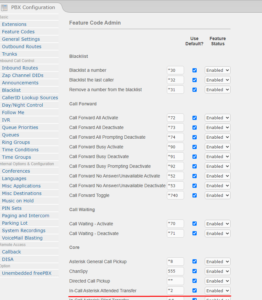The height and width of the screenshot is (300, 262).
Task: Toggle Use Default for Blacklist the last caller
Action: (194, 80)
